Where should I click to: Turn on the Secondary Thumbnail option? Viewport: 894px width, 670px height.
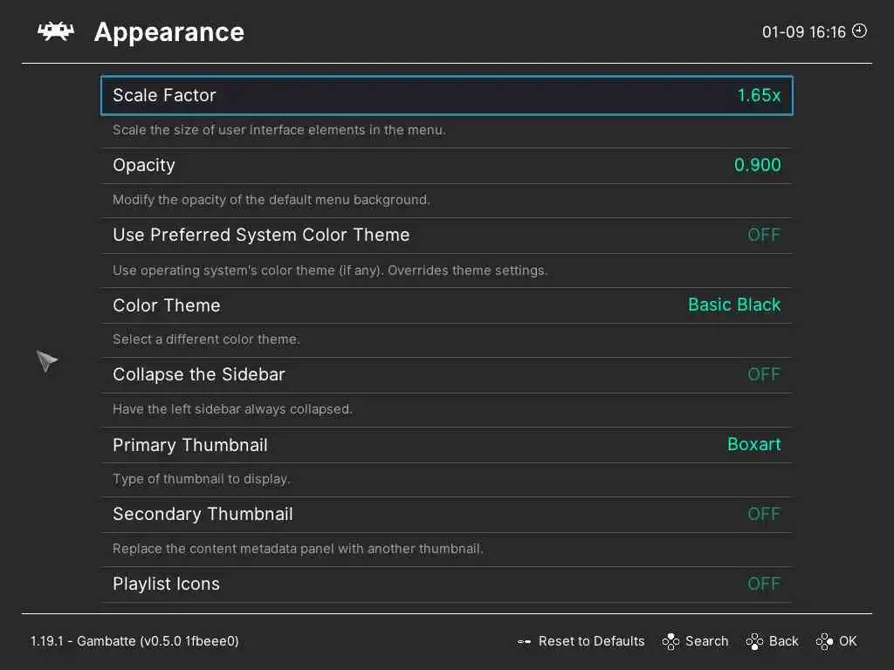763,514
